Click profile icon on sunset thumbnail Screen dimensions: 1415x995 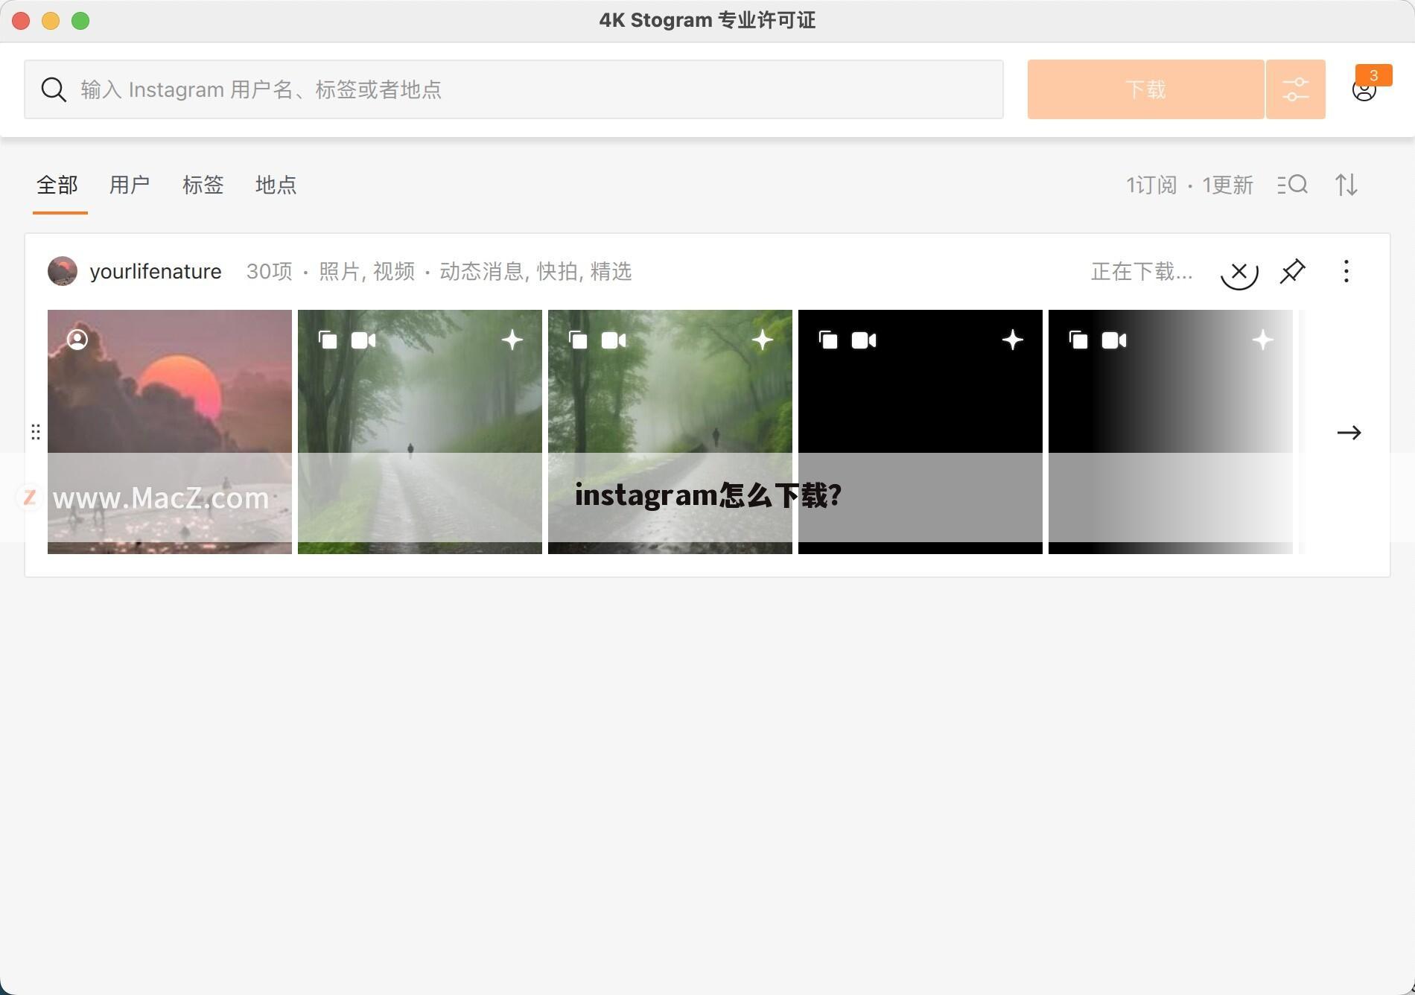[77, 340]
